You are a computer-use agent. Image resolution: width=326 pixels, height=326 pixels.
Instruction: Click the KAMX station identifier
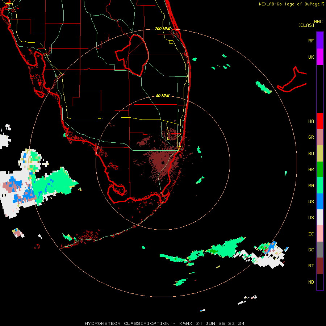(186, 323)
